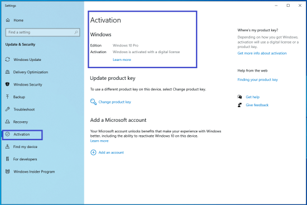This screenshot has width=307, height=205.
Task: Click Learn more under Windows activation
Action: [122, 60]
